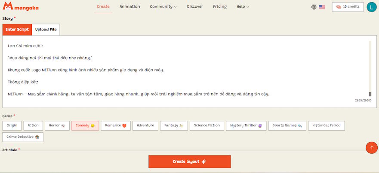Select the Action genre
Viewport: 379px width, 173px height.
click(33, 125)
